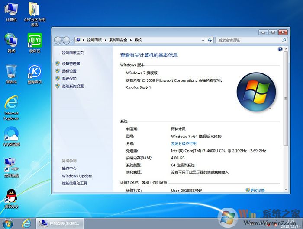
Task: Click the Service Pack 1 text
Action: (139, 88)
